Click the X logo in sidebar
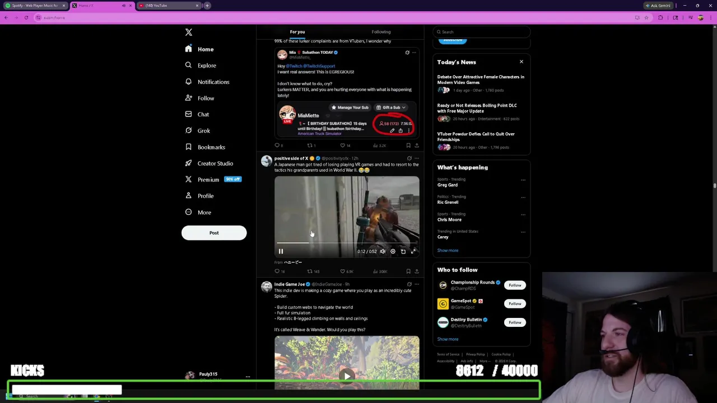This screenshot has width=717, height=403. (189, 32)
